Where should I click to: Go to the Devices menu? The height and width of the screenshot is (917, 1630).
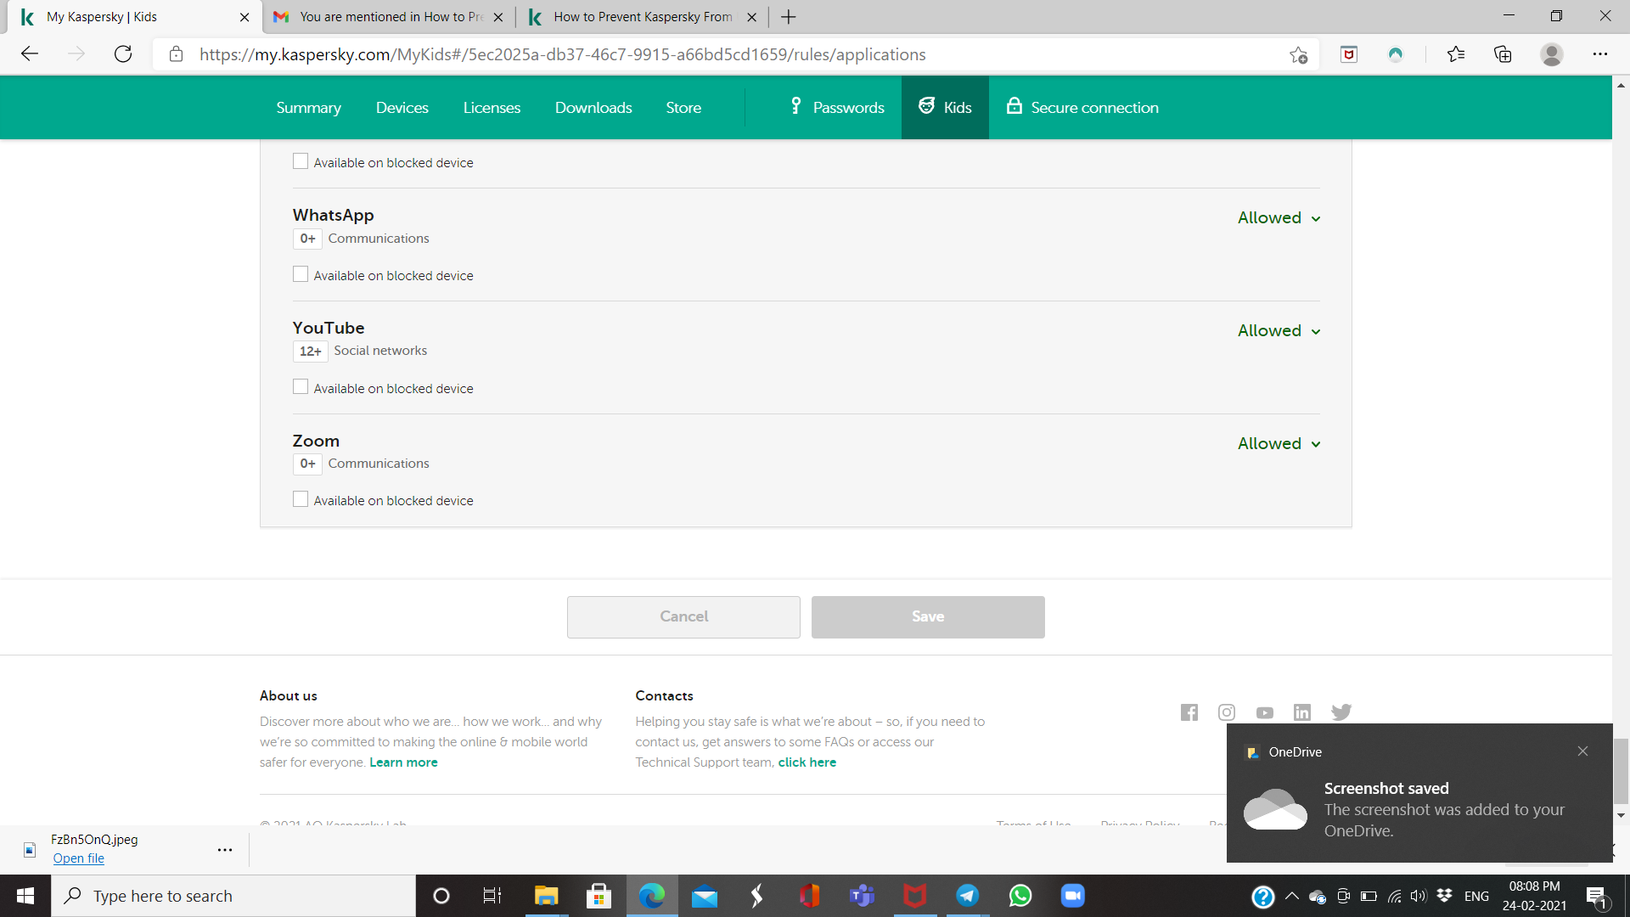tap(402, 108)
